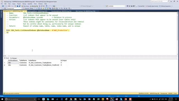Select the IsUnique column header
Screen dimensions: 179x101
(63, 61)
